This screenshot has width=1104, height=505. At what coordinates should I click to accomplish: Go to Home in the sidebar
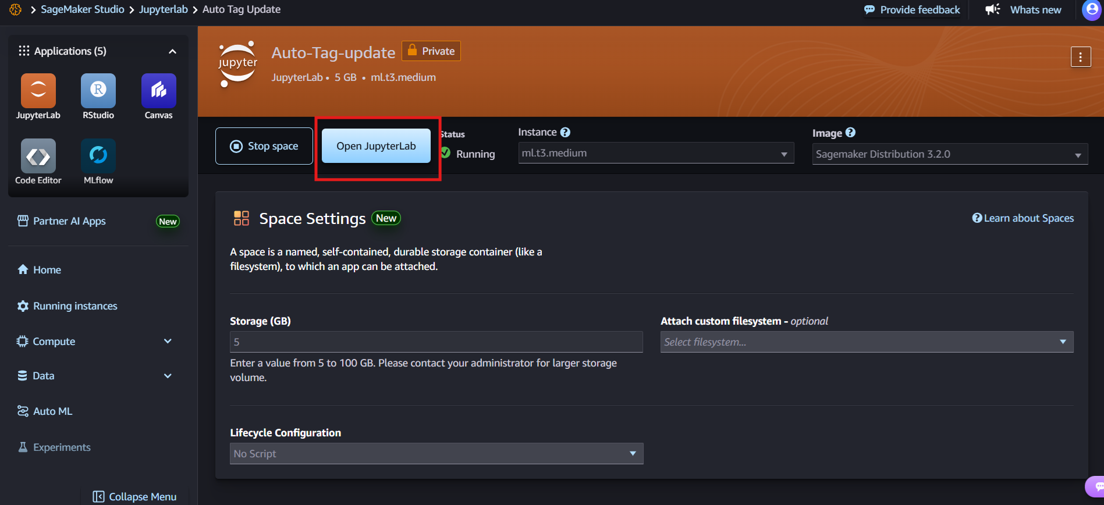40,270
